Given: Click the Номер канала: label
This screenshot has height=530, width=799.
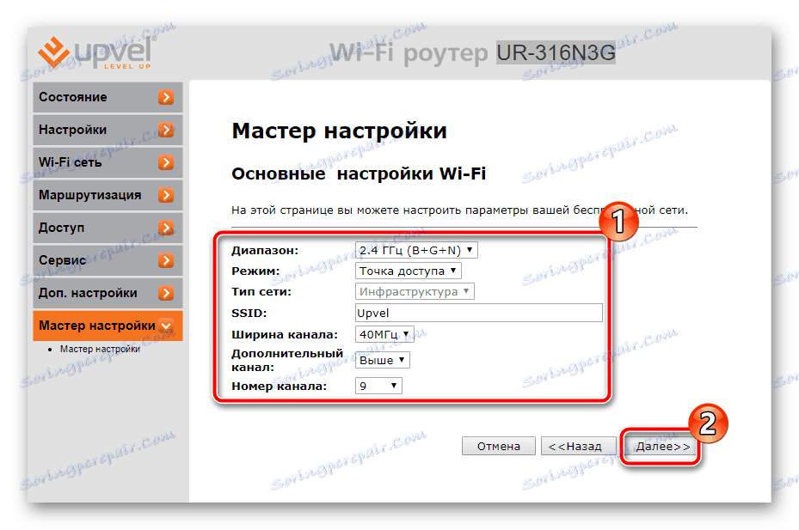Looking at the screenshot, I should coord(280,386).
